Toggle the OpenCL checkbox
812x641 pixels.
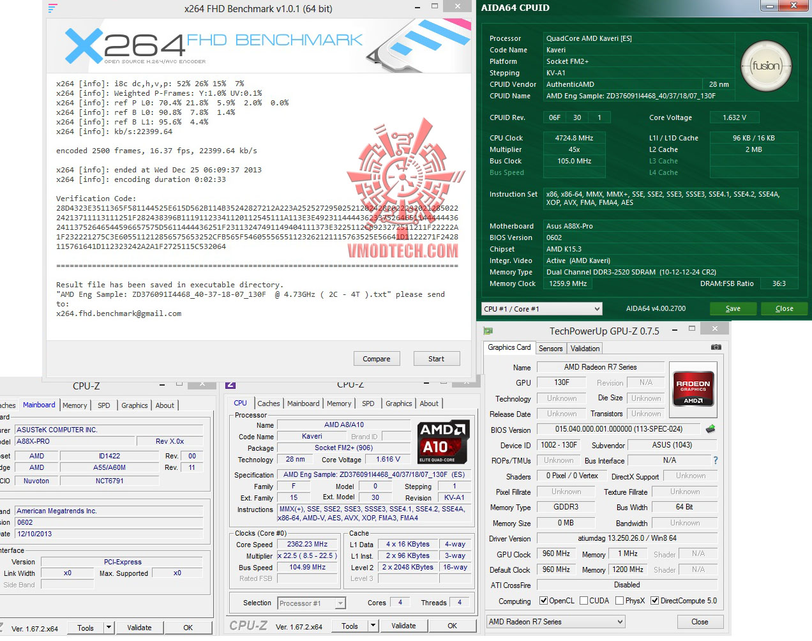543,601
